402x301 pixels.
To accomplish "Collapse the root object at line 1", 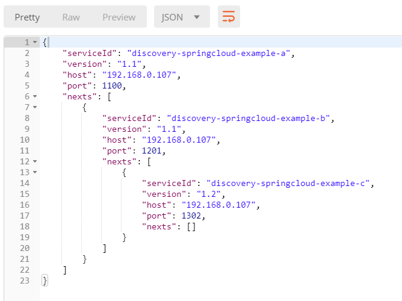I will click(x=35, y=43).
